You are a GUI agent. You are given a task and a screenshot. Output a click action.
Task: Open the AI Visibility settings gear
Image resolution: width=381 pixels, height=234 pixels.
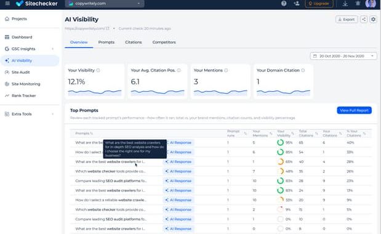coord(373,19)
